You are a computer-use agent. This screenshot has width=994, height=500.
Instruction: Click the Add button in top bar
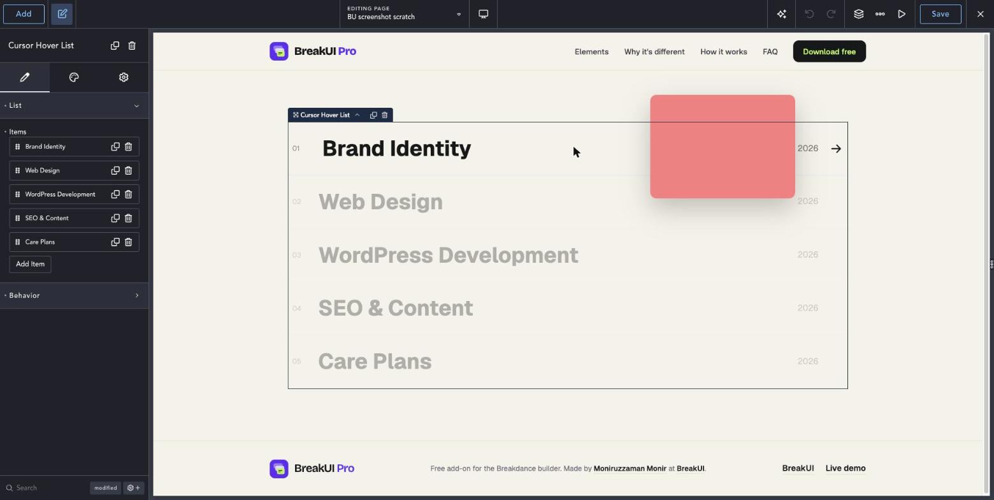tap(24, 14)
